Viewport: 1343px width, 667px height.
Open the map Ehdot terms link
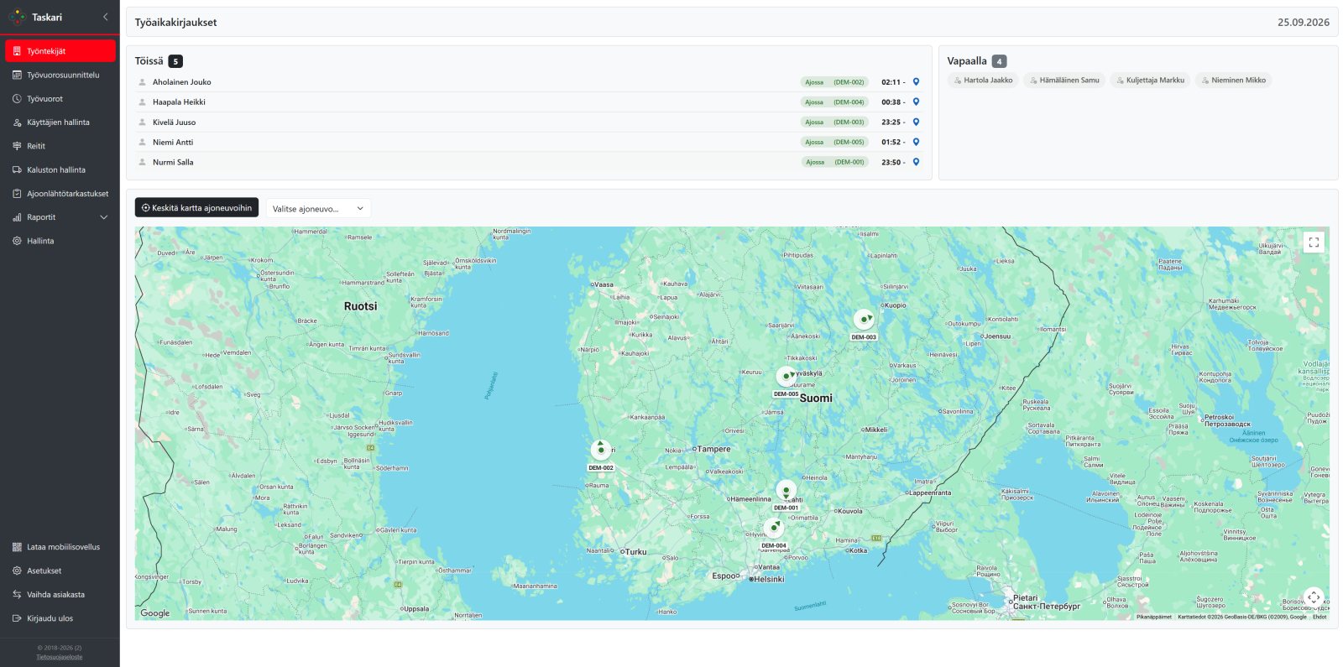pyautogui.click(x=1320, y=617)
